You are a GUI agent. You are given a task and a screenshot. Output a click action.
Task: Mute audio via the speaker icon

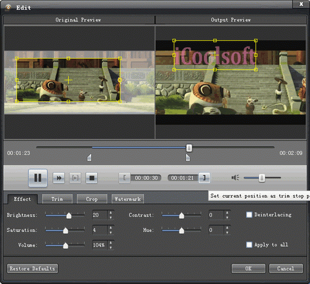pyautogui.click(x=235, y=177)
